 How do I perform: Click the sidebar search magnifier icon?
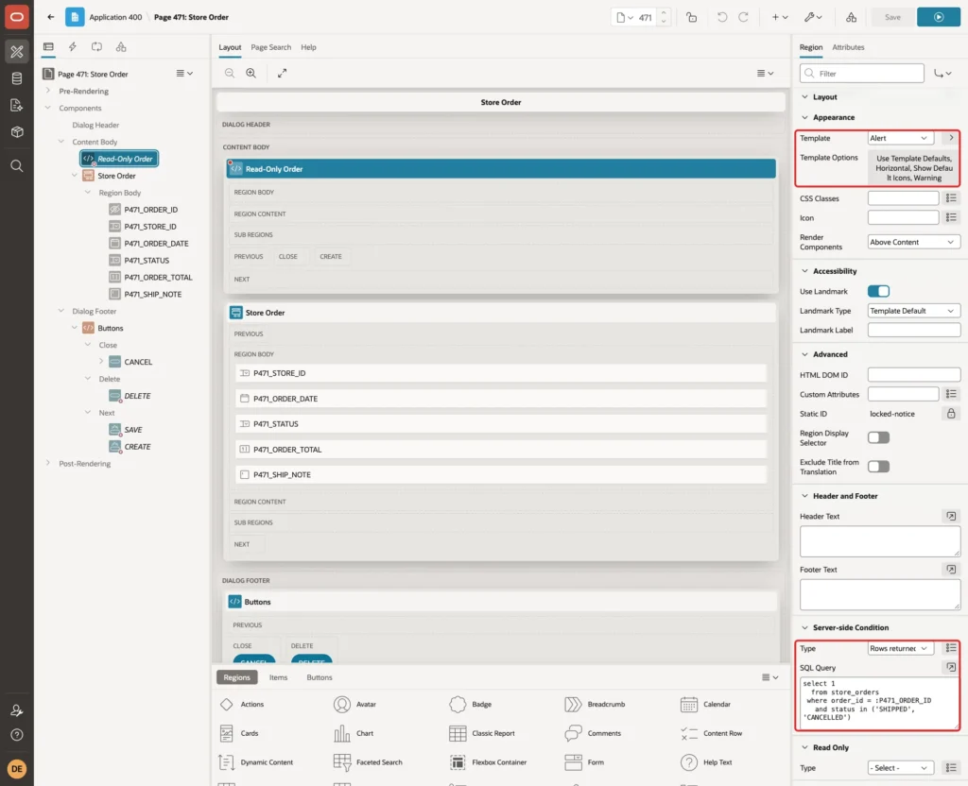17,166
